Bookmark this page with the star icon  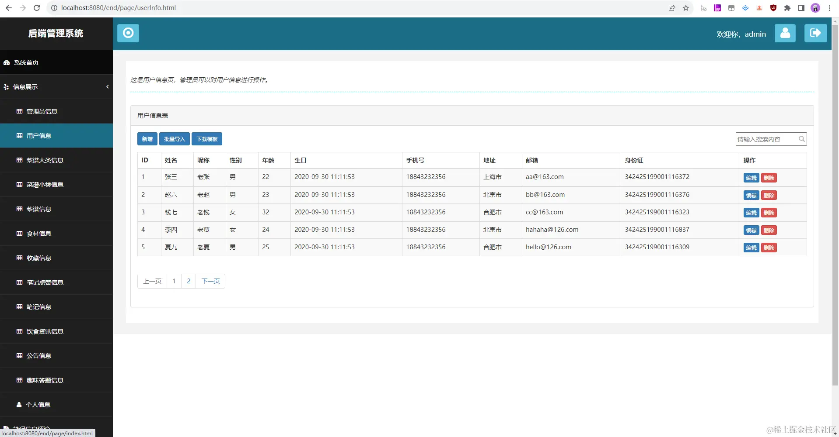pyautogui.click(x=685, y=8)
